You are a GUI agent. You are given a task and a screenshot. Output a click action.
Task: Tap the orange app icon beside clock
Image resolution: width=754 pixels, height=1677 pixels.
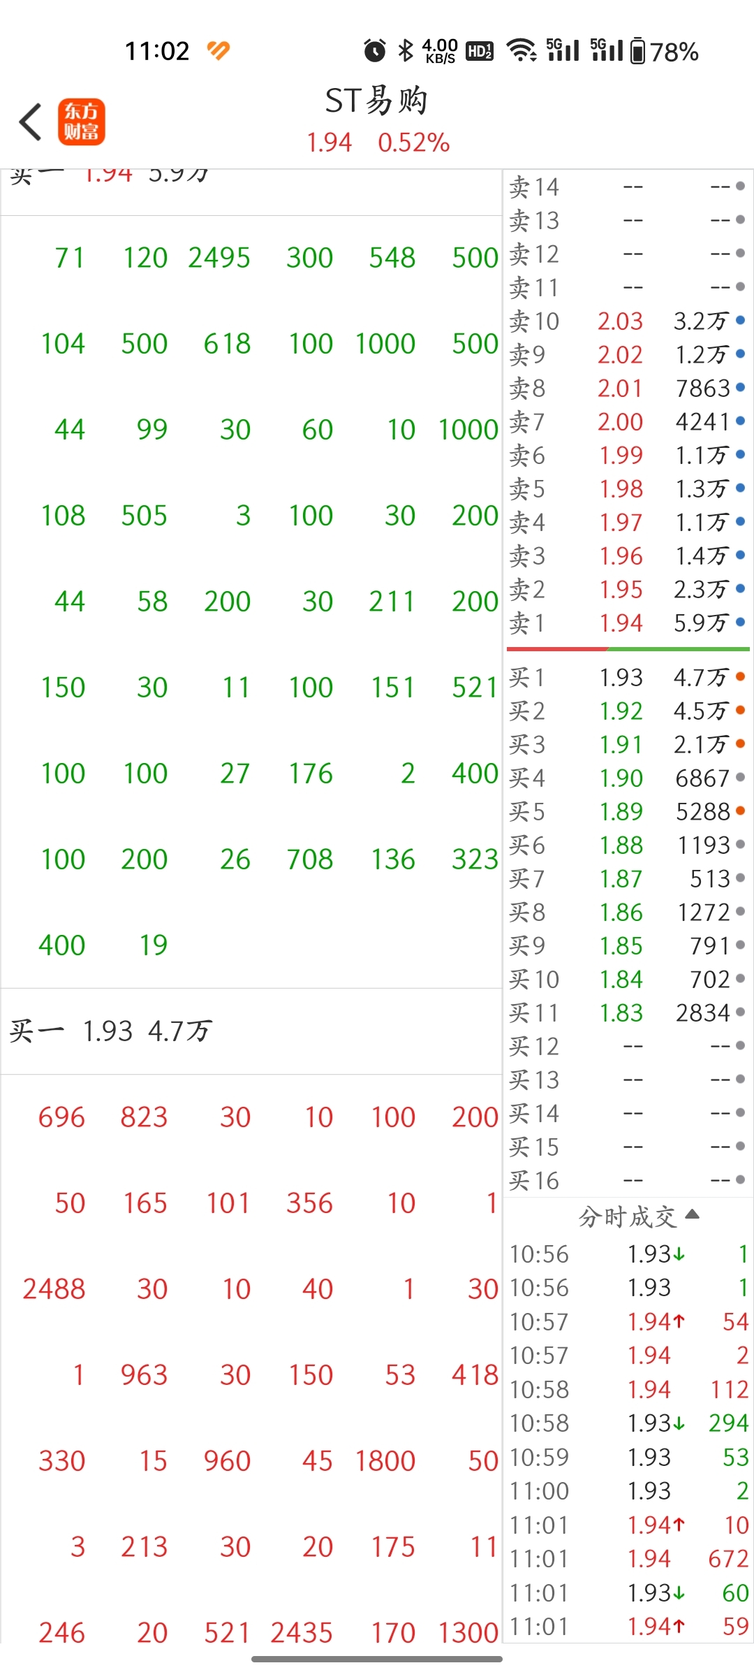pos(219,50)
